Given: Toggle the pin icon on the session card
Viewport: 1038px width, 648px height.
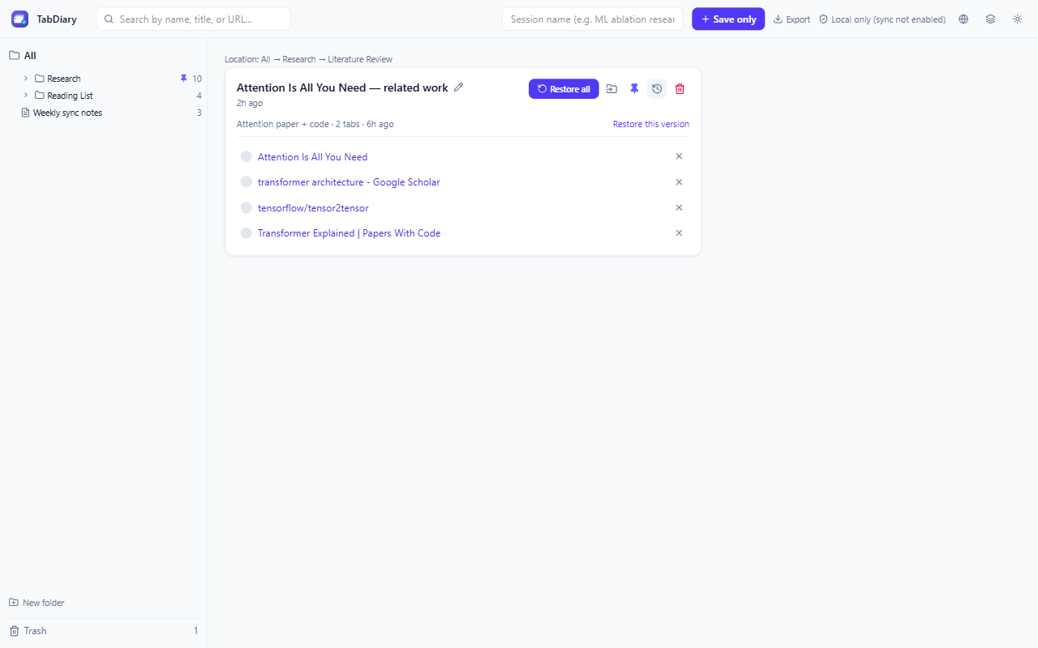Looking at the screenshot, I should coord(635,89).
